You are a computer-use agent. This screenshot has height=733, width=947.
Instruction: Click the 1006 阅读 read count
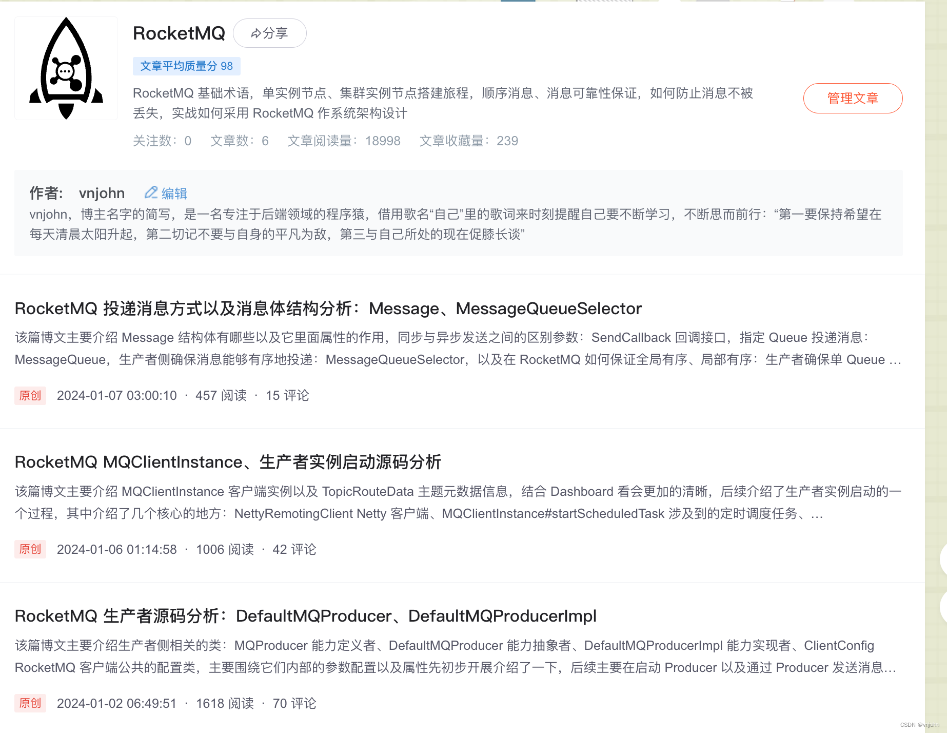(x=225, y=549)
